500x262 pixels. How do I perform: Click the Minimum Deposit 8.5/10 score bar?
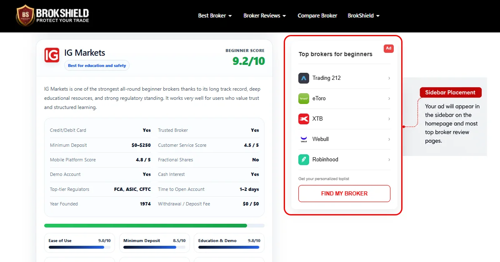click(x=154, y=247)
